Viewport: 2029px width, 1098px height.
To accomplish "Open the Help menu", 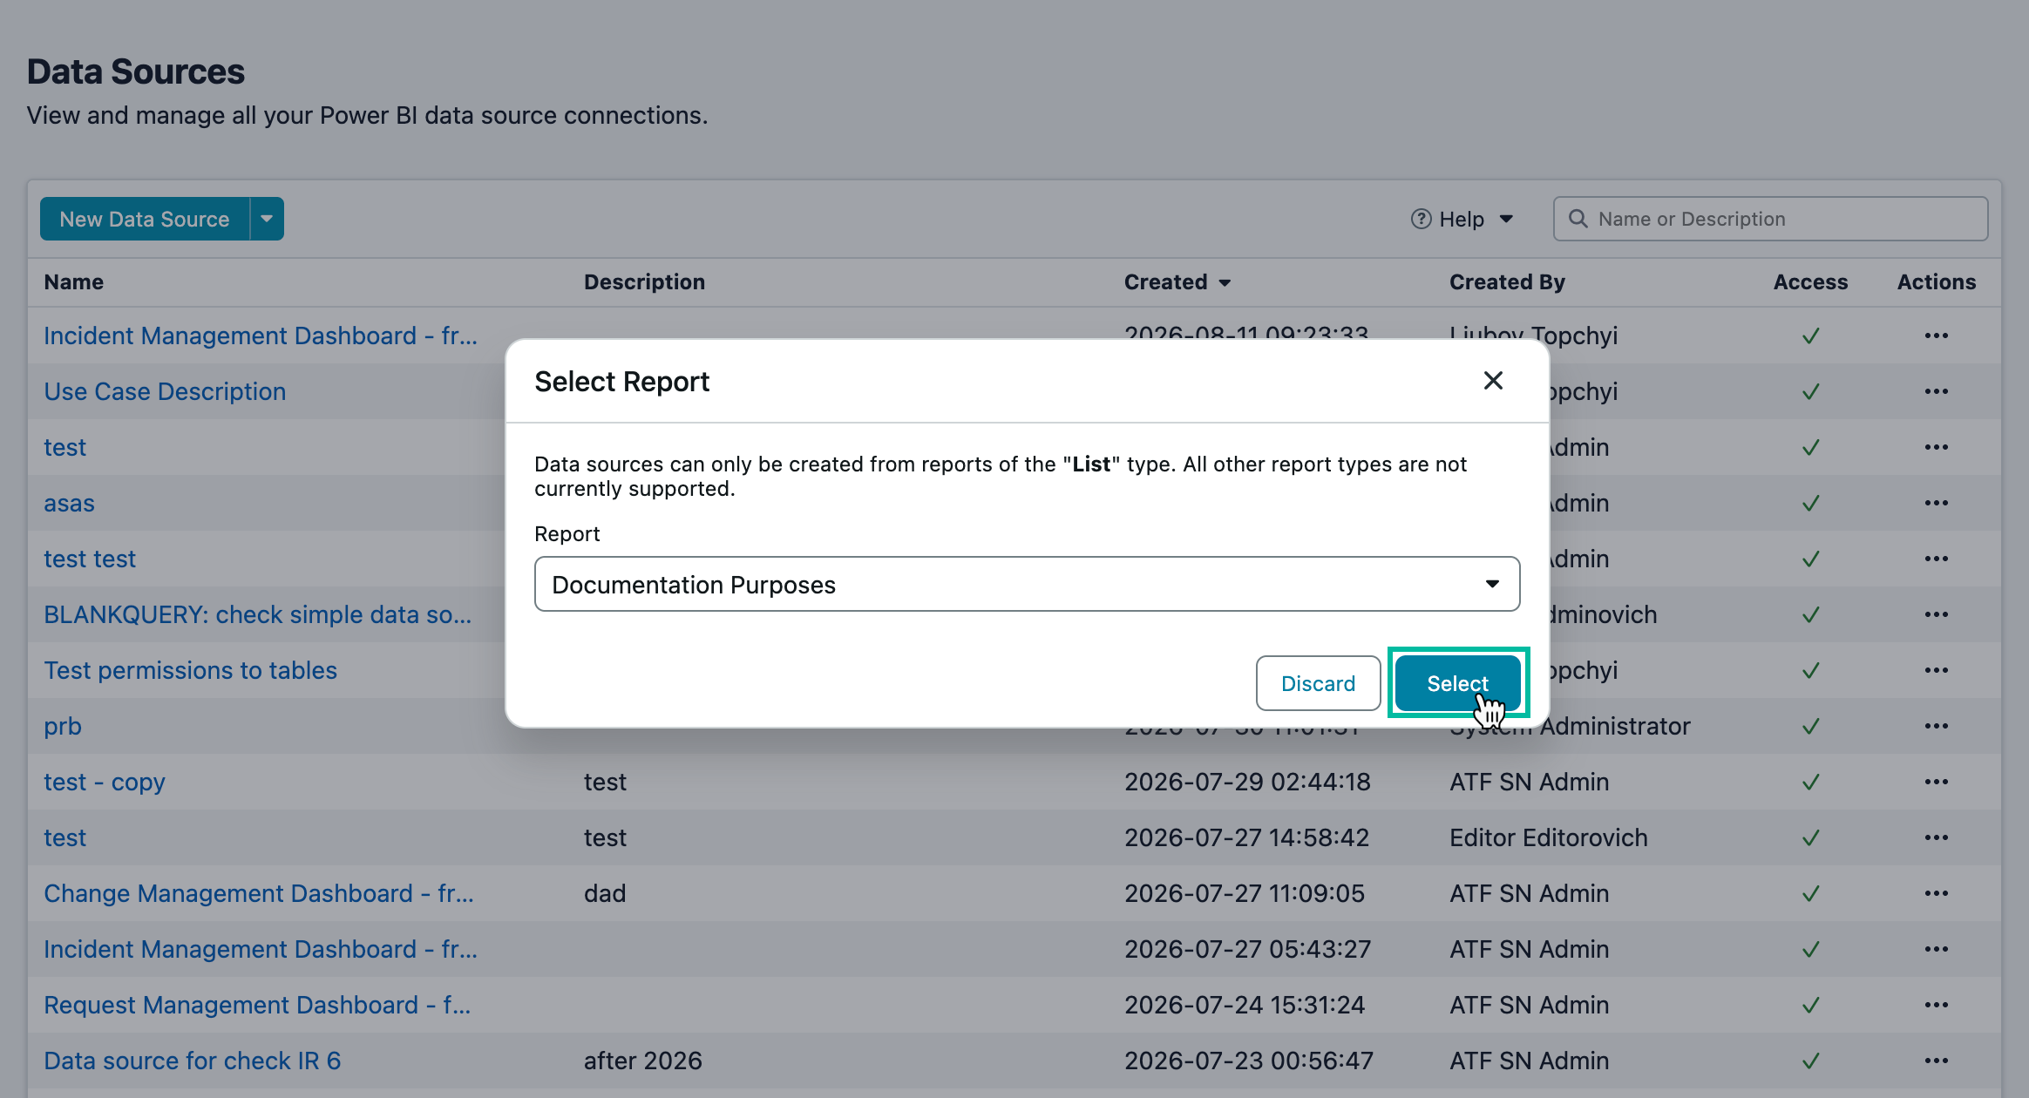I will [1462, 219].
